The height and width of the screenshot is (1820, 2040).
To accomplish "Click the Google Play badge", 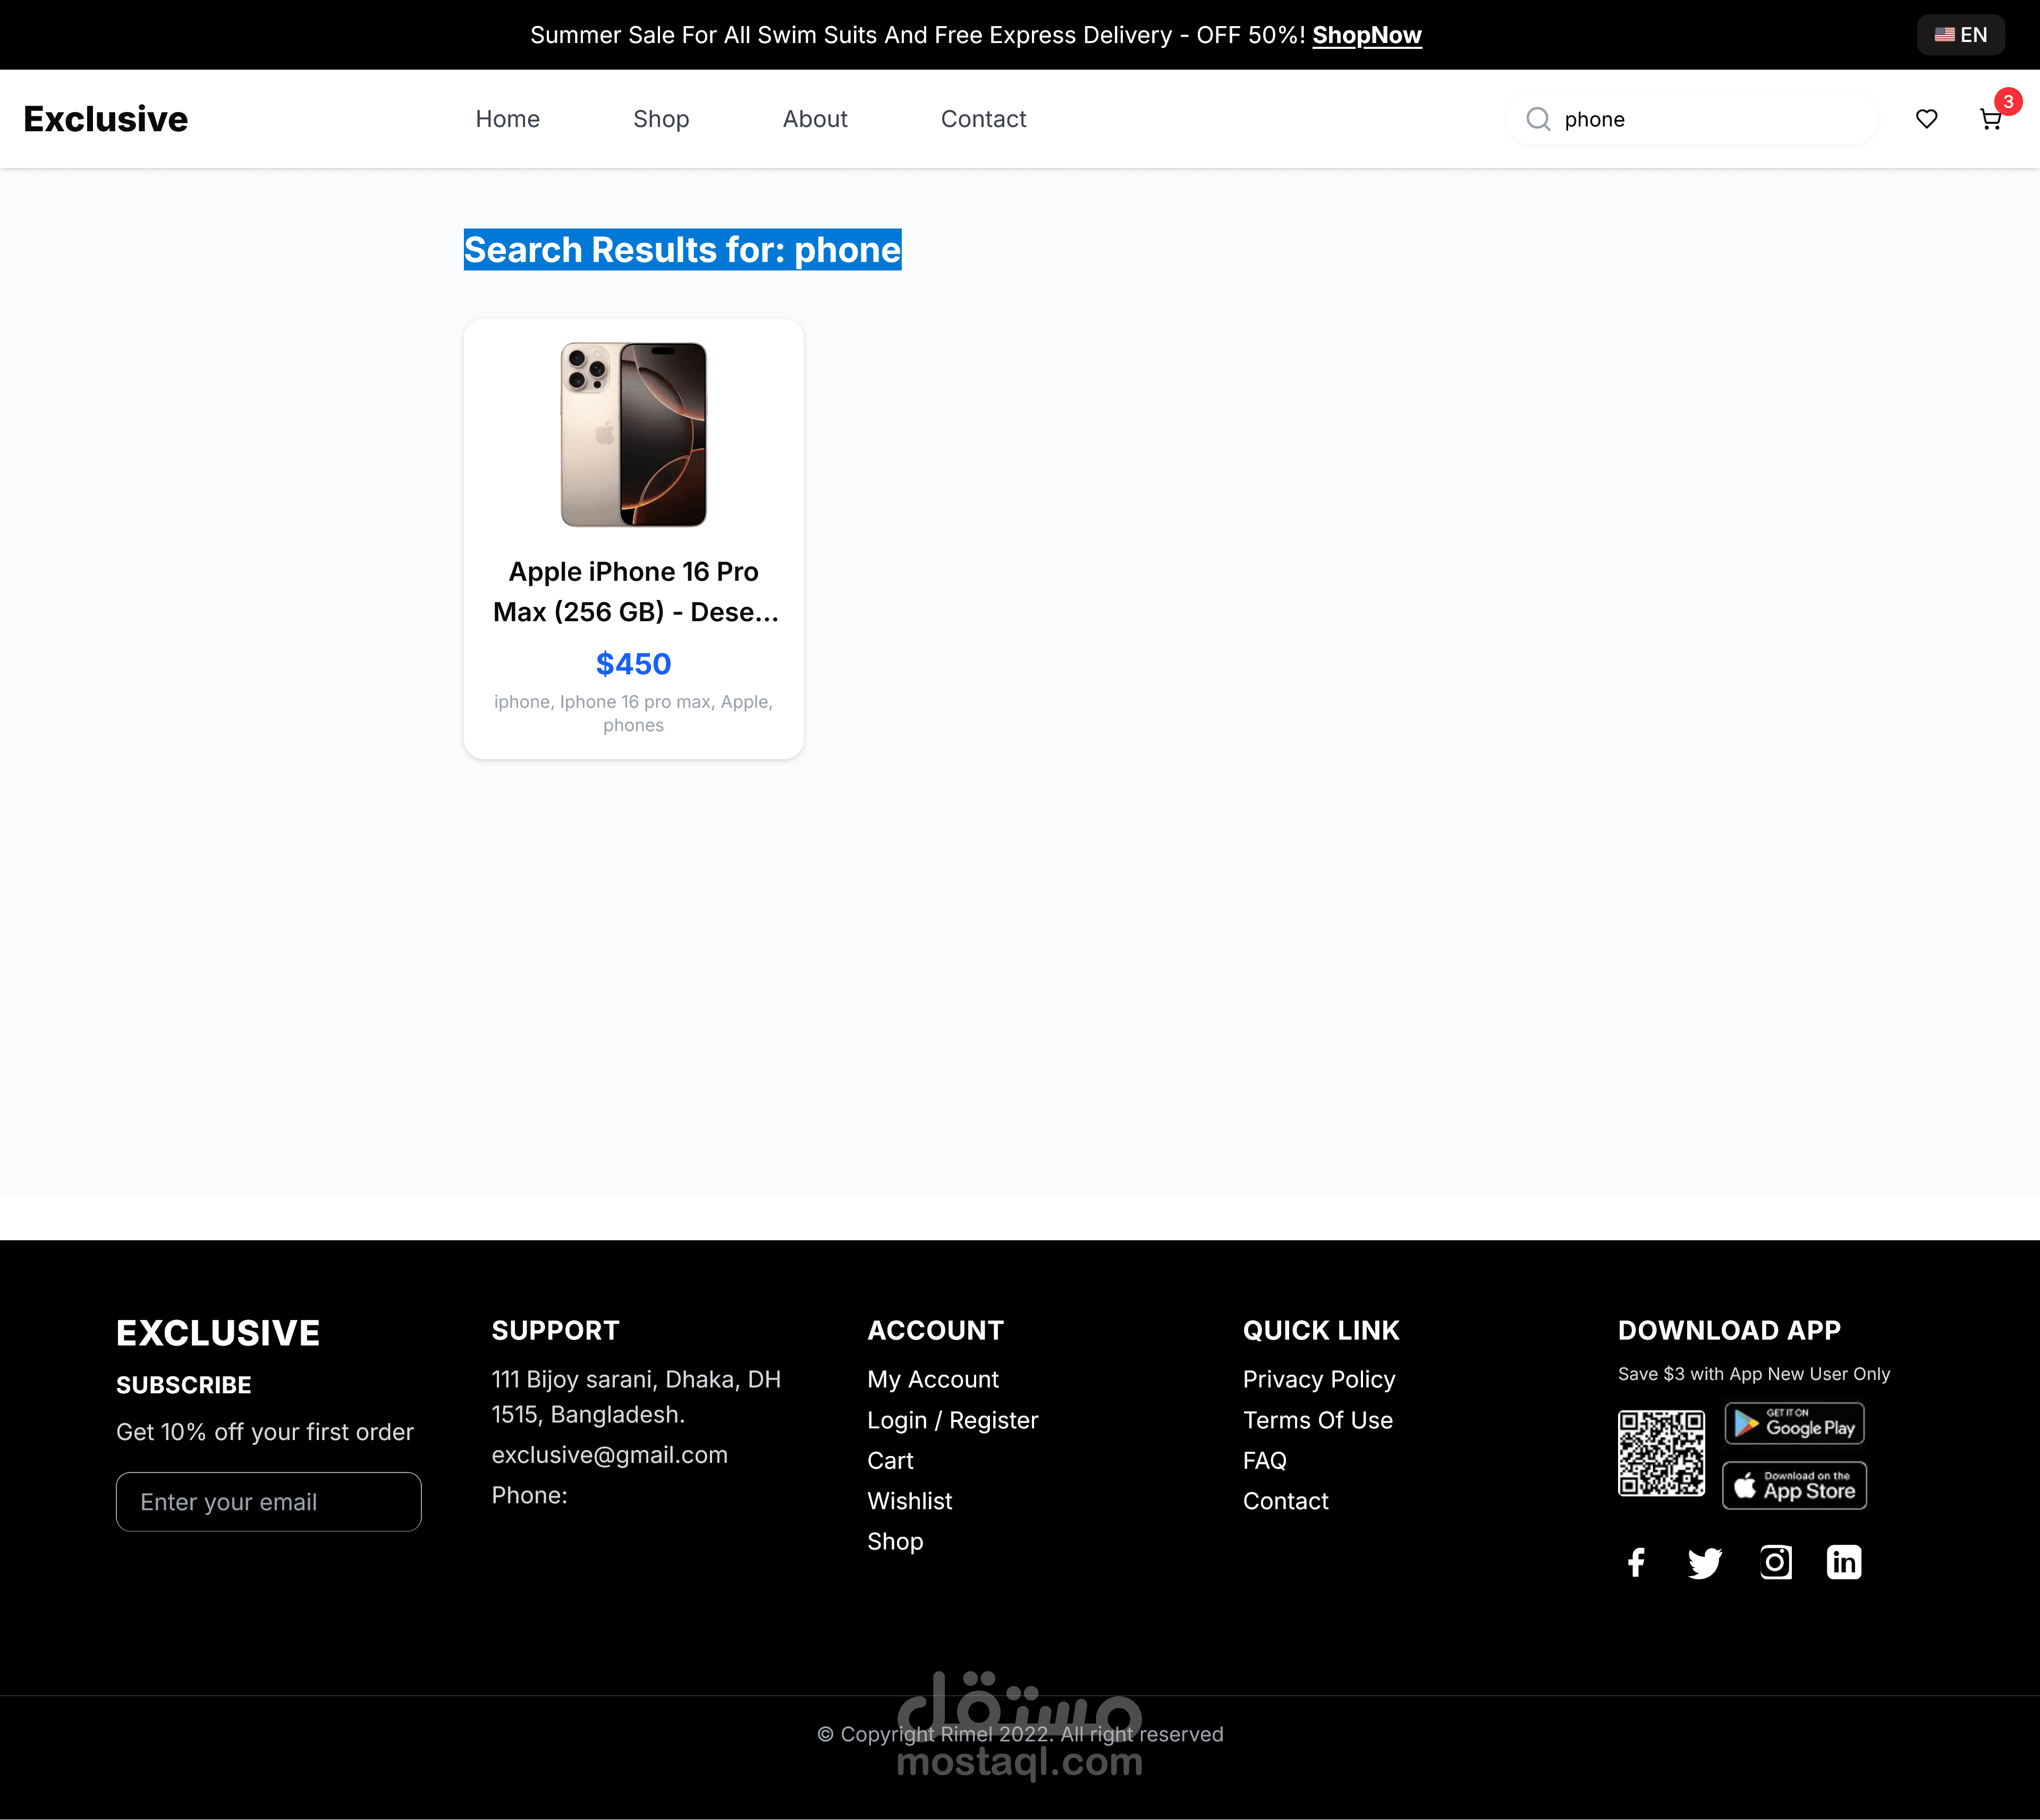I will coord(1794,1423).
